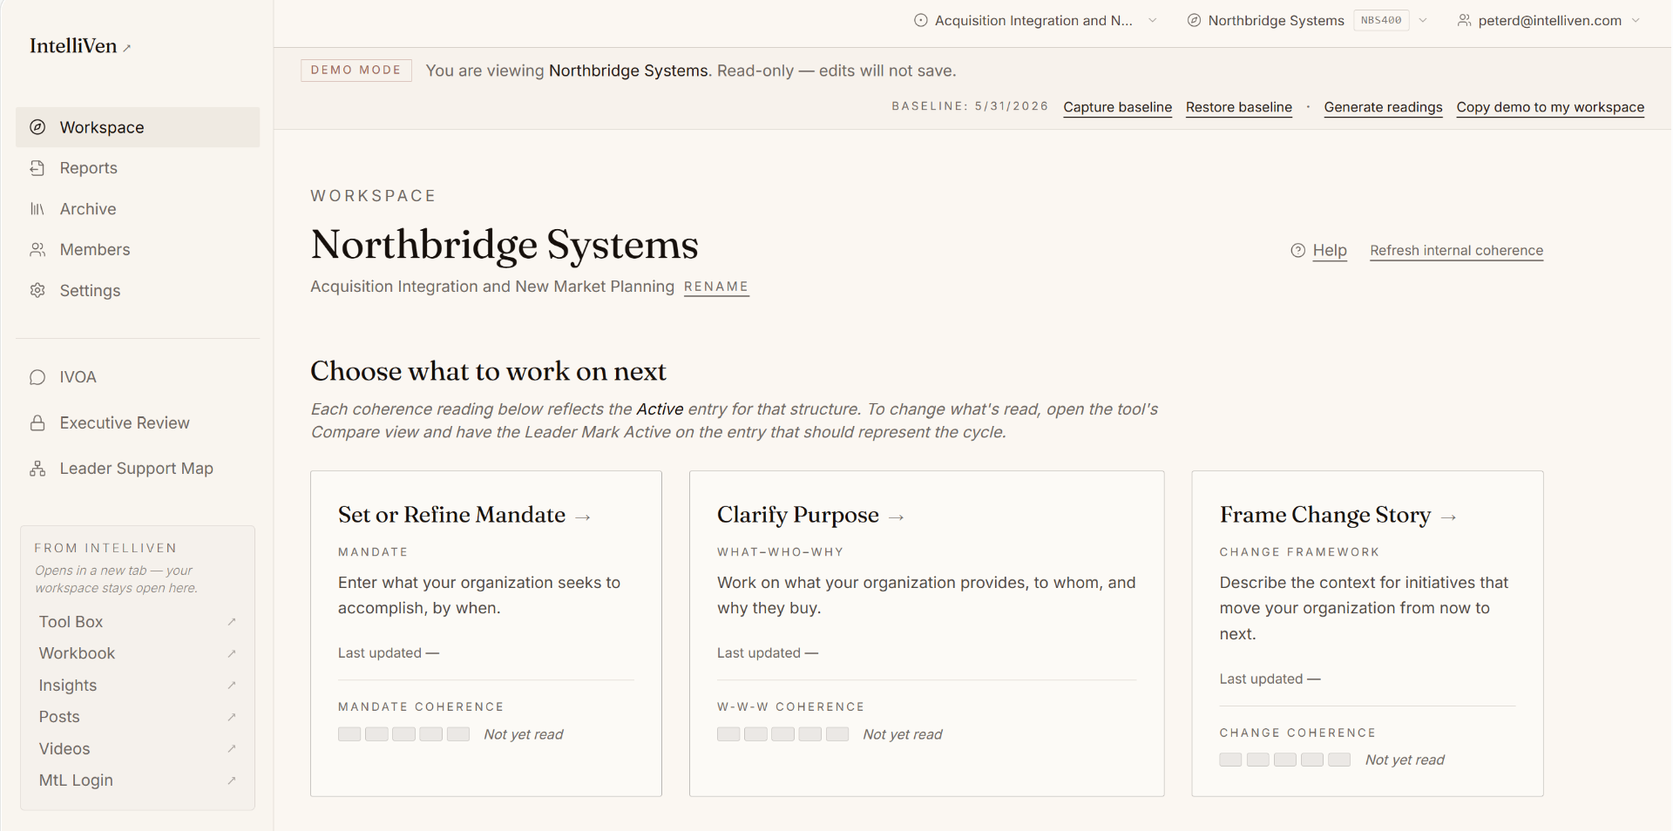Image resolution: width=1673 pixels, height=831 pixels.
Task: Click the compass icon beside Northbridge Systems selector
Action: [1194, 20]
